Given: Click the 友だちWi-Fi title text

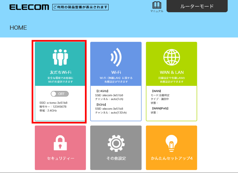Looking at the screenshot, I should [x=60, y=72].
